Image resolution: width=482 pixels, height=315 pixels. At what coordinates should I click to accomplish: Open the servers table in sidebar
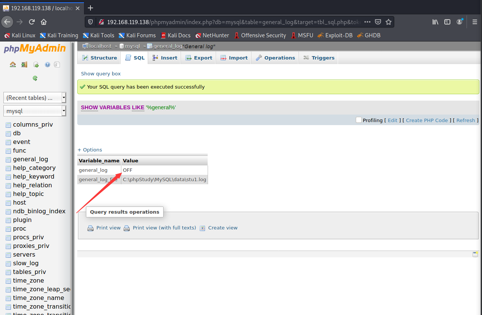pos(24,255)
